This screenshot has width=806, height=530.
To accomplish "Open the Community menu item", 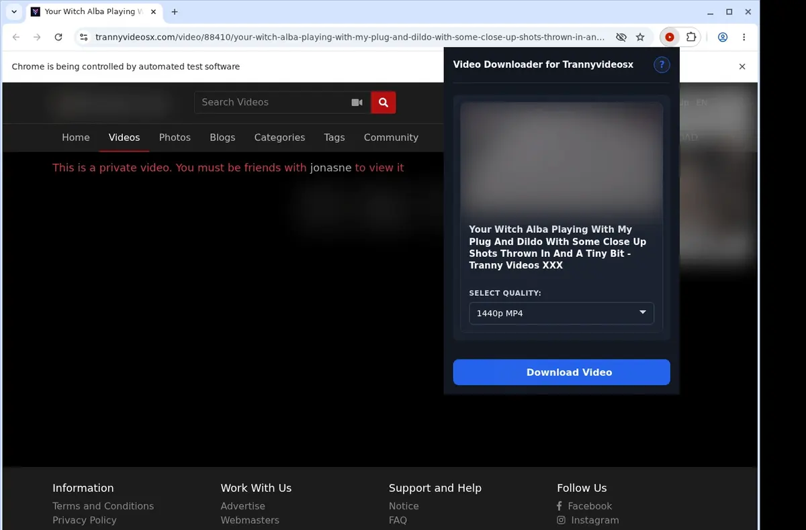I will (x=391, y=138).
